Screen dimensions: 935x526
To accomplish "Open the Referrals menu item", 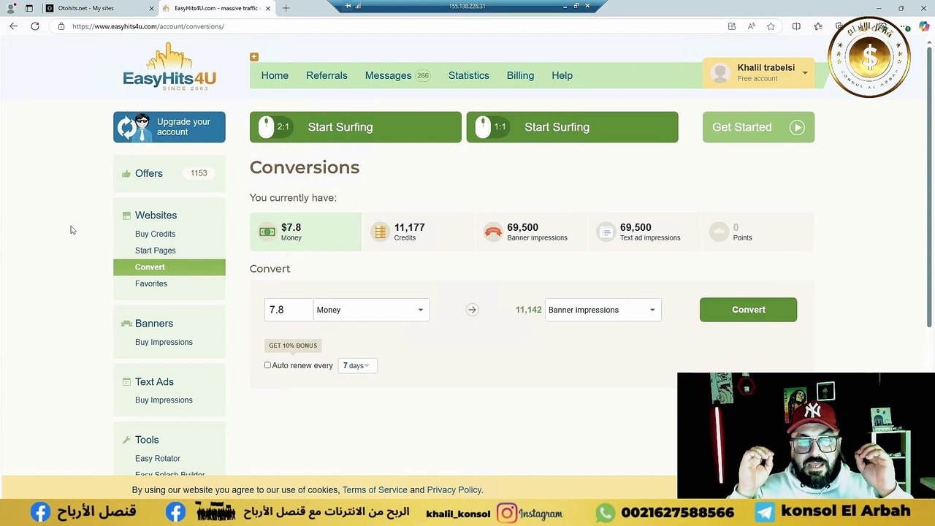I will (x=327, y=75).
